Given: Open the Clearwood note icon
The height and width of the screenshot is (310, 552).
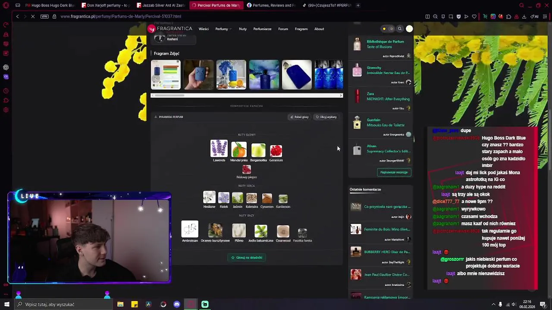Looking at the screenshot, I should pyautogui.click(x=283, y=231).
